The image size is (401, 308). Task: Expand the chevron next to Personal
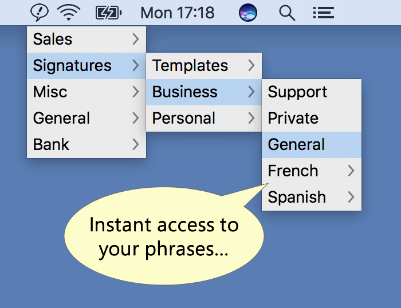[x=251, y=119]
